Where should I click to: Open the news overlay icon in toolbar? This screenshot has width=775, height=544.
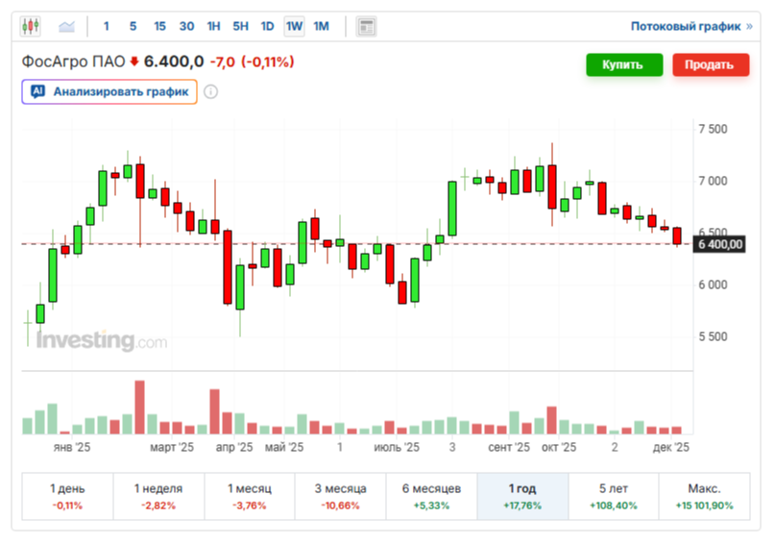click(366, 26)
